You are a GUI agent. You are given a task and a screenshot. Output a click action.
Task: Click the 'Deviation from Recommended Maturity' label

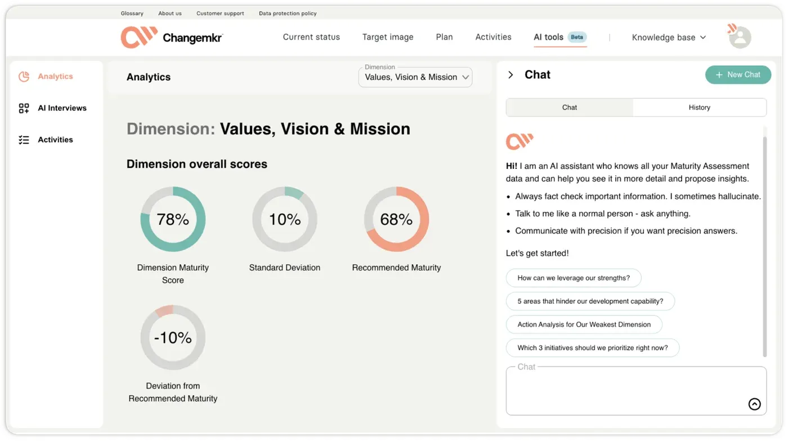pos(173,392)
